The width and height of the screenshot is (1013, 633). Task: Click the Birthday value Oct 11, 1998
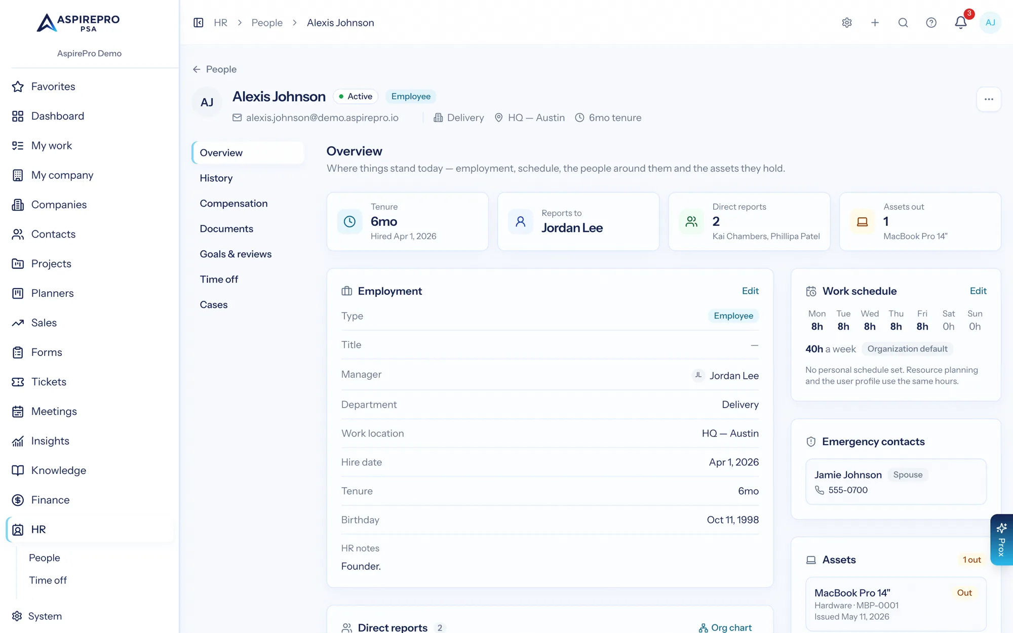[x=732, y=520]
